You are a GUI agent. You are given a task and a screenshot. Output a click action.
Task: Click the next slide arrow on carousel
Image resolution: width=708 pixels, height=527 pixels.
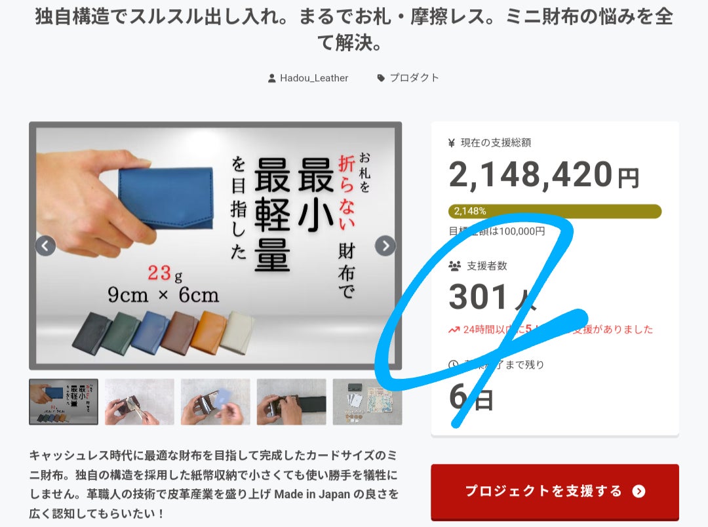tap(385, 246)
